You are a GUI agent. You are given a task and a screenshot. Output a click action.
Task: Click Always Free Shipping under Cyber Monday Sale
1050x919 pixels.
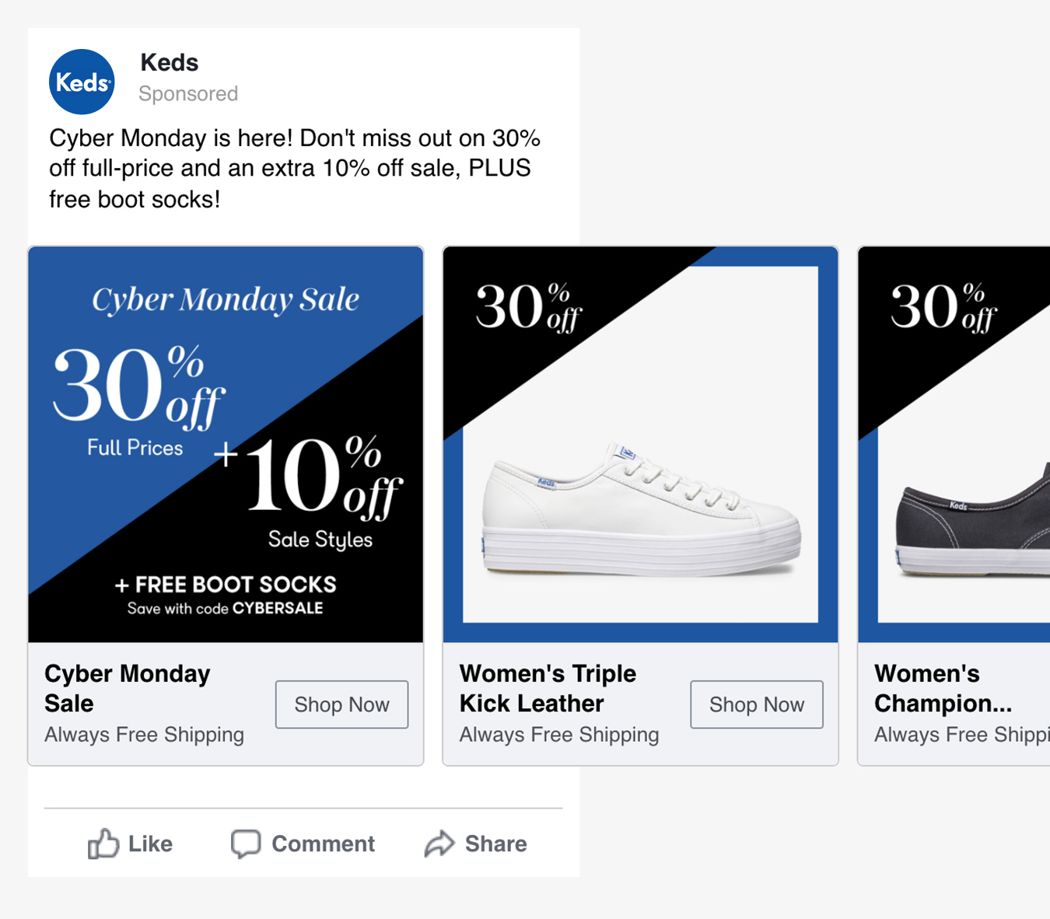coord(144,735)
